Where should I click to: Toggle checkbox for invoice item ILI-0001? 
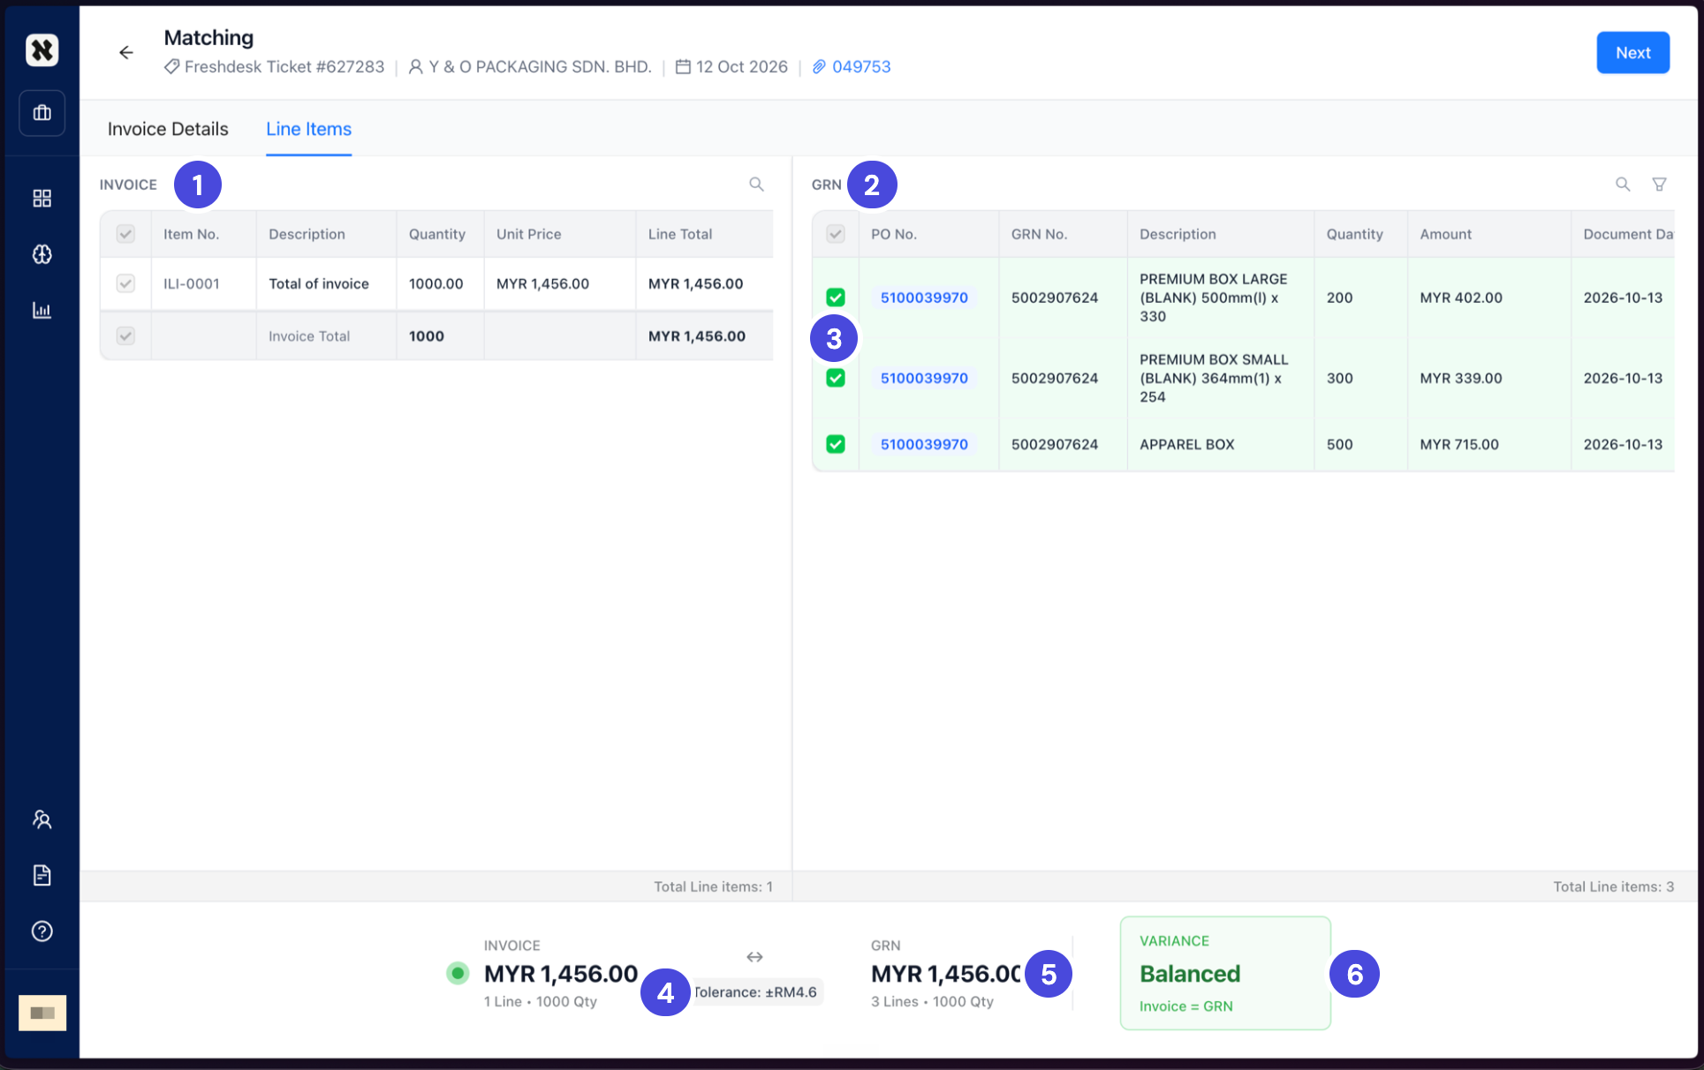125,283
